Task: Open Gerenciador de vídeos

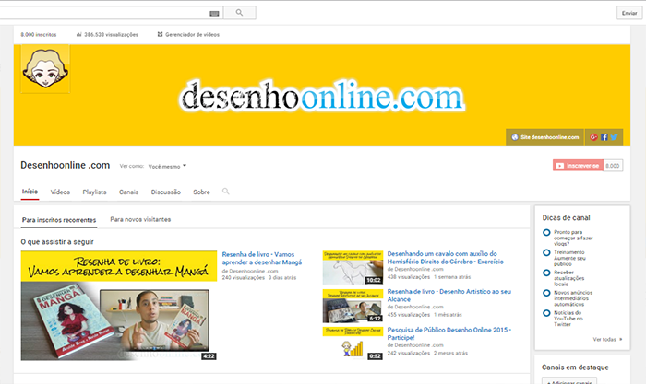Action: (192, 34)
